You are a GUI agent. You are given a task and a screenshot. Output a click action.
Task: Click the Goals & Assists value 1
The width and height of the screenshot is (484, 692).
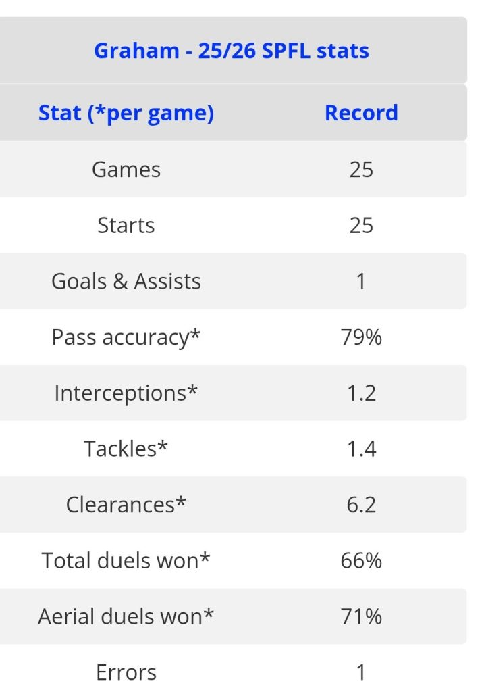point(361,281)
